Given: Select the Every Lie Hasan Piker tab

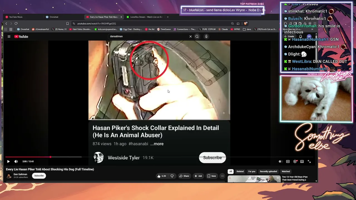Looking at the screenshot, I should tap(104, 17).
